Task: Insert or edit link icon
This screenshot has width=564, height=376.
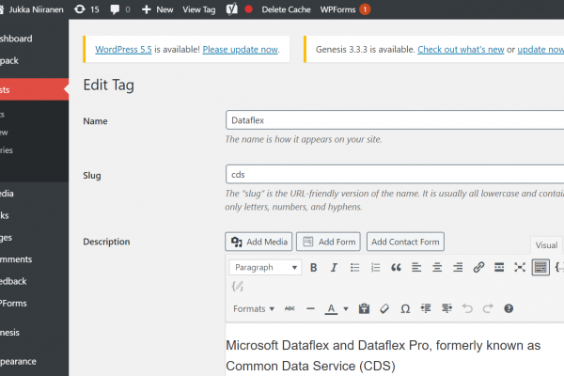Action: point(478,267)
